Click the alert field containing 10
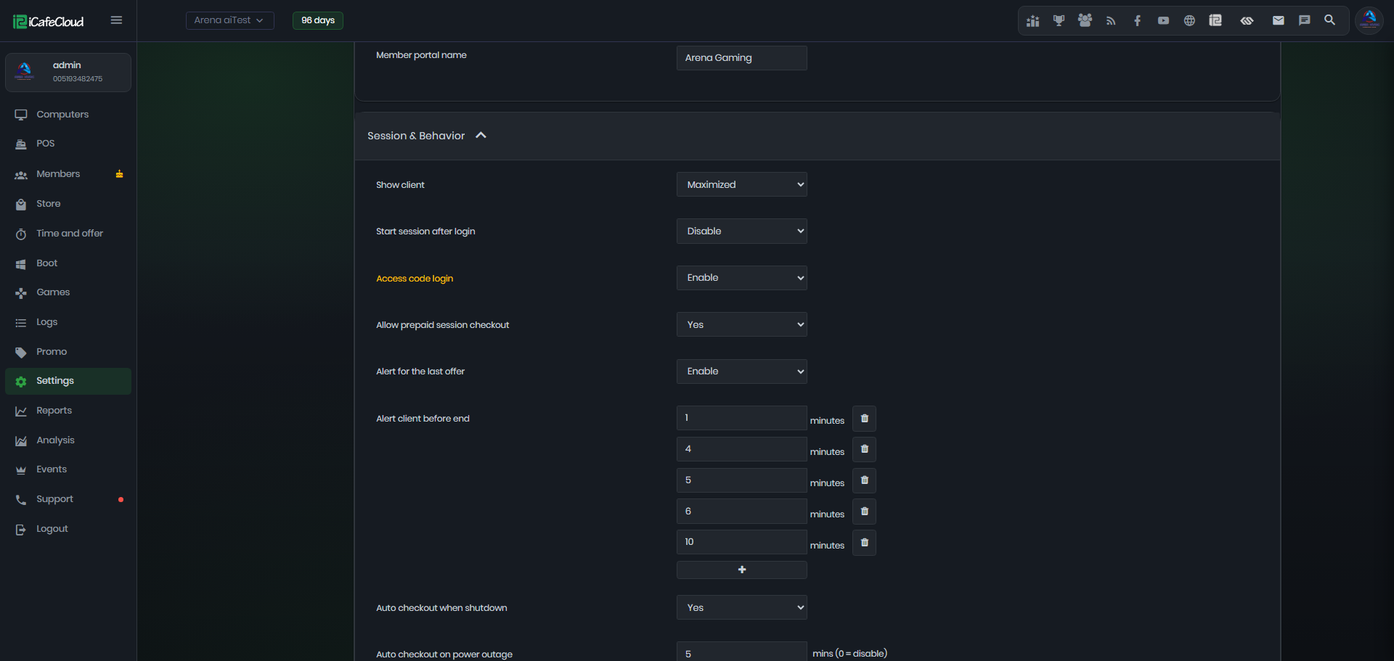The height and width of the screenshot is (661, 1394). (742, 542)
